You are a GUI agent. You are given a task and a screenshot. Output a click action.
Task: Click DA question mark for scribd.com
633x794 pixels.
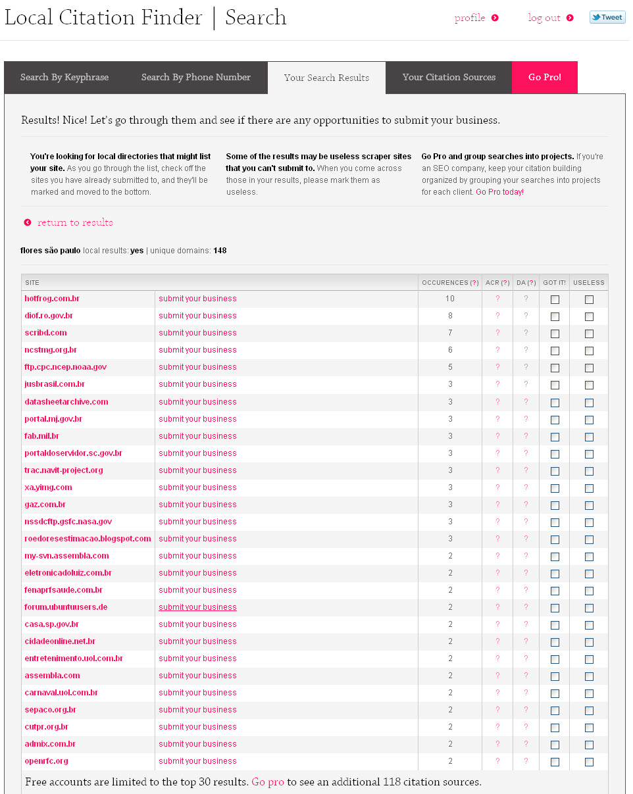526,333
